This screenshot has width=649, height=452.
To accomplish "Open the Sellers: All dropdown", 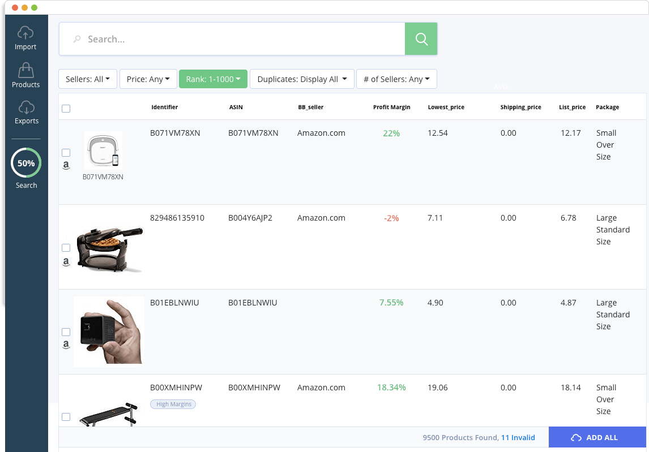I will click(88, 79).
